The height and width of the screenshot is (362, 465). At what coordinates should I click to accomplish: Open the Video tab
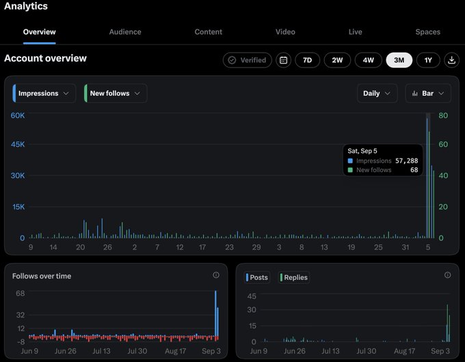point(285,32)
